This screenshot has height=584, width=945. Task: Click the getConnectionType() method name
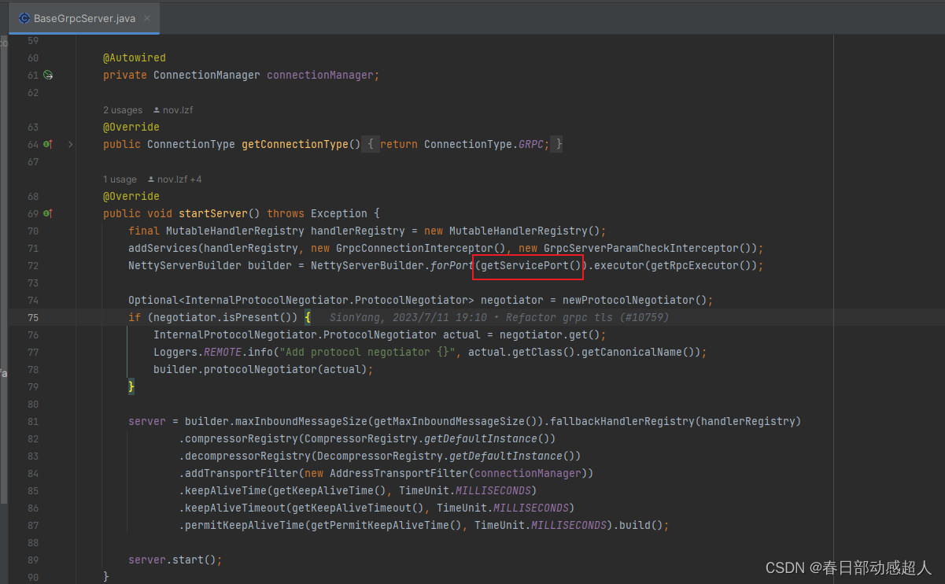pos(301,145)
